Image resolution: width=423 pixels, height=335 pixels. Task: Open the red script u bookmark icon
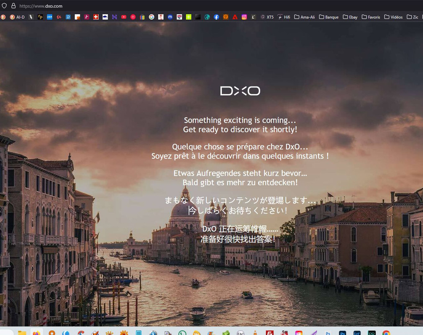pyautogui.click(x=59, y=17)
